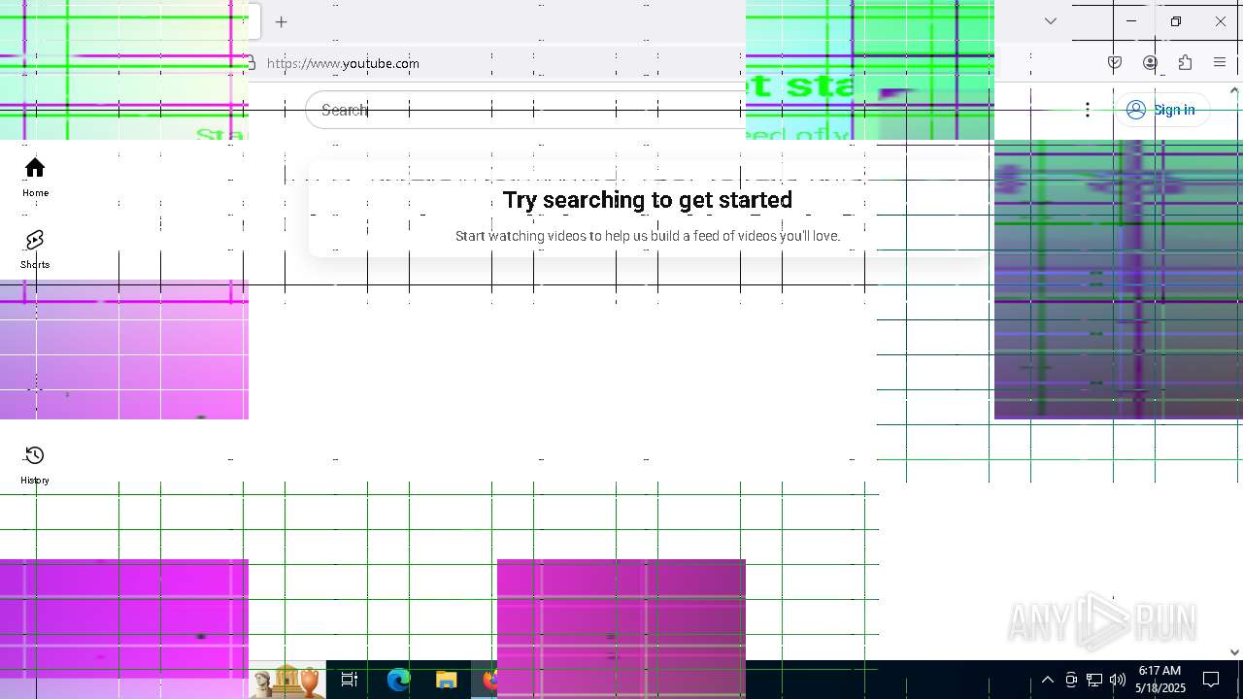1243x699 pixels.
Task: Open network status tray icon
Action: pyautogui.click(x=1094, y=680)
